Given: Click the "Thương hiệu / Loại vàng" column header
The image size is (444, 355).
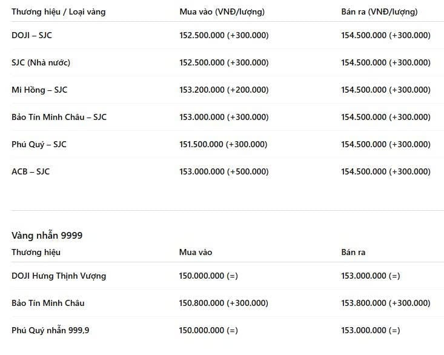Looking at the screenshot, I should (58, 12).
